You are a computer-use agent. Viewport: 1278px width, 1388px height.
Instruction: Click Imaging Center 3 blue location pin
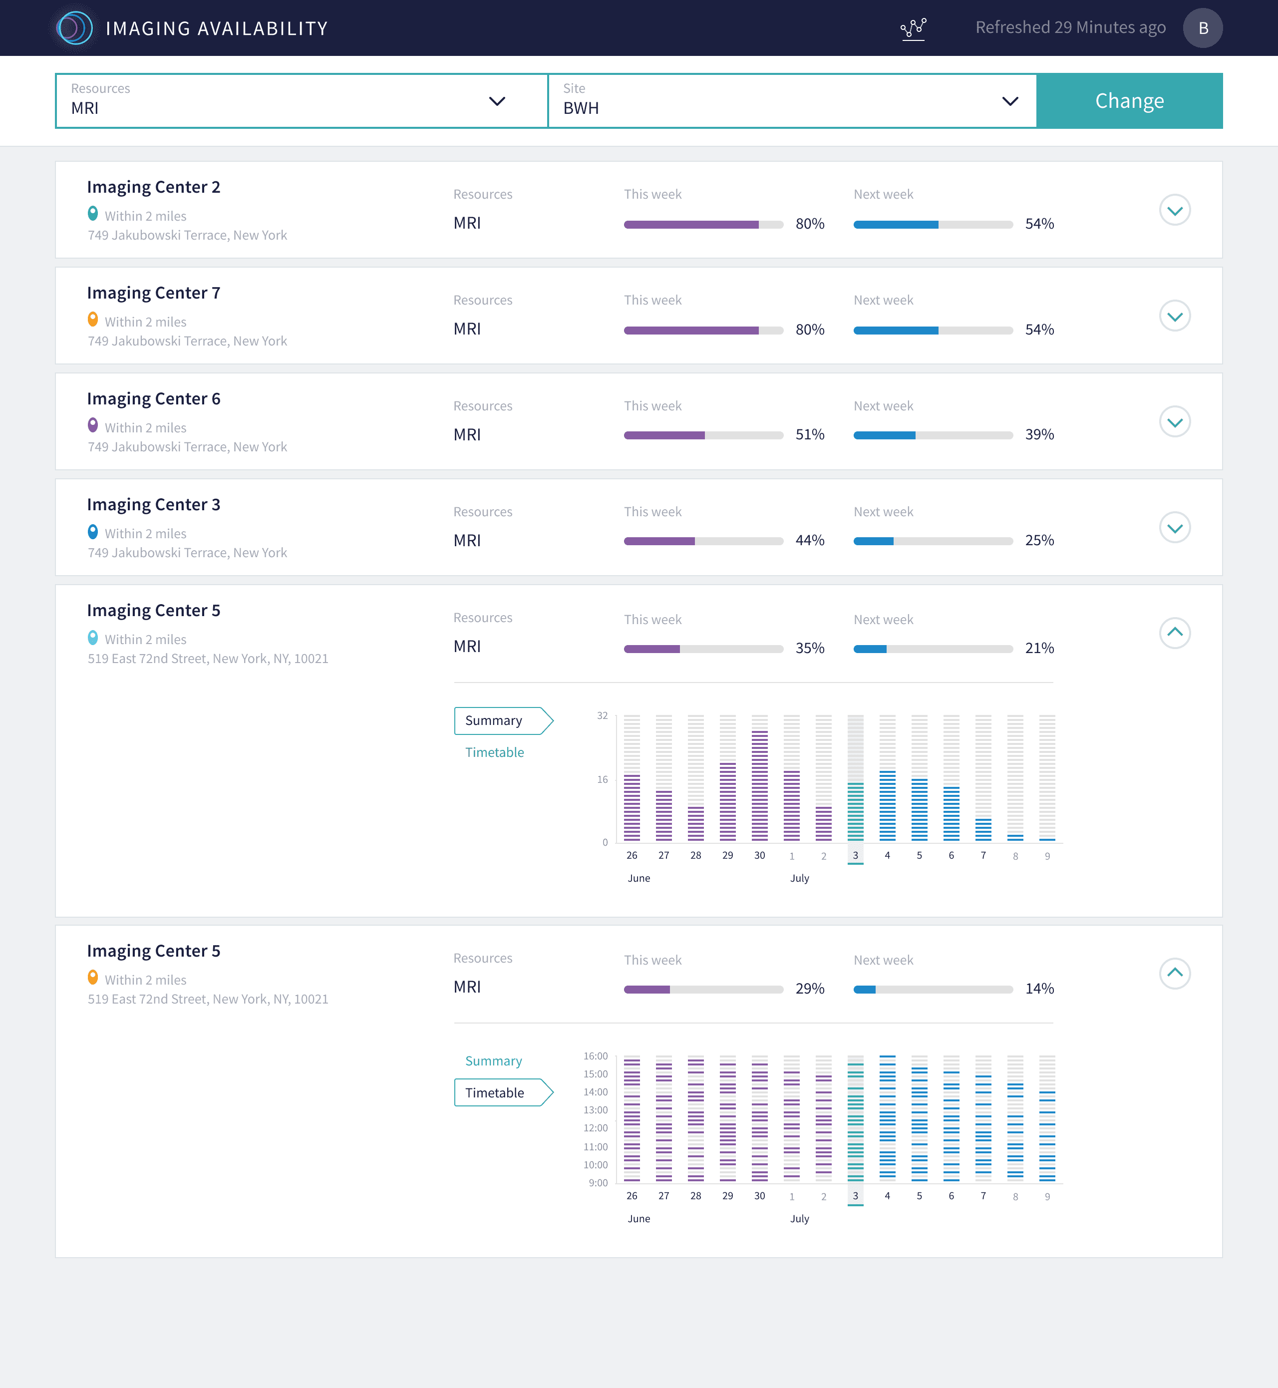93,531
